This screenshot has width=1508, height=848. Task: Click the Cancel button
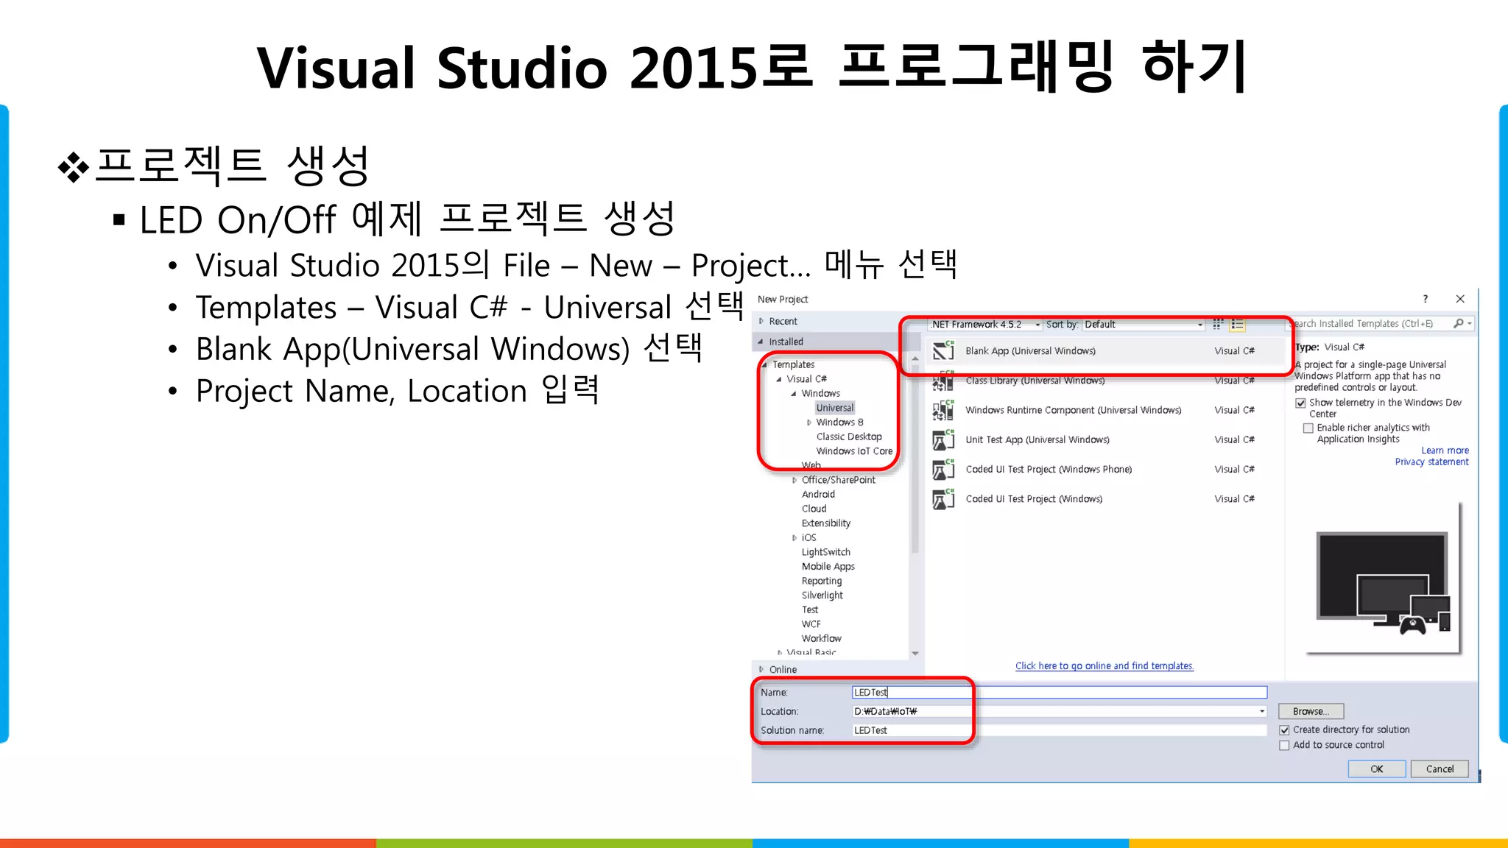click(x=1440, y=769)
